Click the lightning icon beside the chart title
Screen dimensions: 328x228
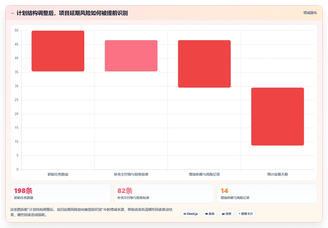pos(12,13)
